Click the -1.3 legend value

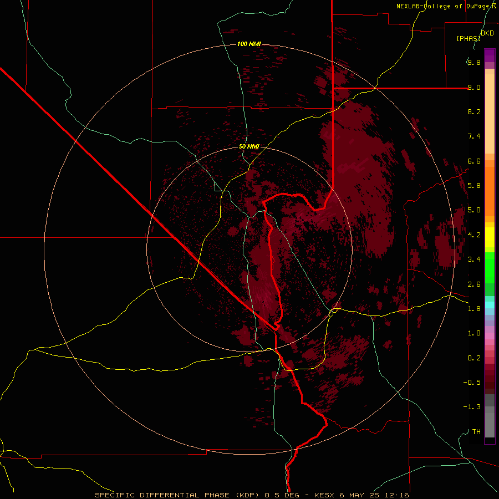472,407
